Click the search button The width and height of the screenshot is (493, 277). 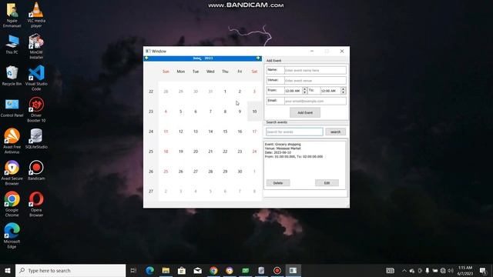click(336, 132)
